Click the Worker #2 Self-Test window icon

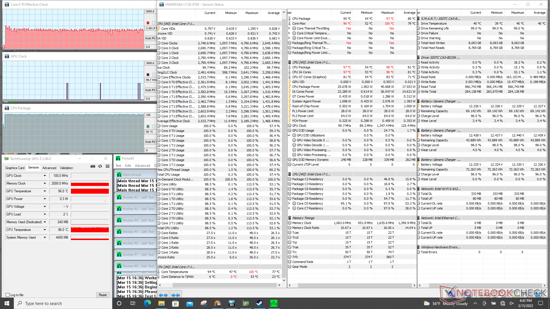(x=119, y=197)
